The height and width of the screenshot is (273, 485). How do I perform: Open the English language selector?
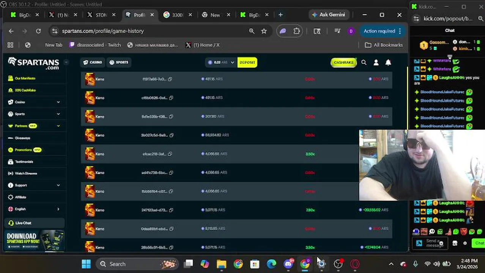(34, 209)
